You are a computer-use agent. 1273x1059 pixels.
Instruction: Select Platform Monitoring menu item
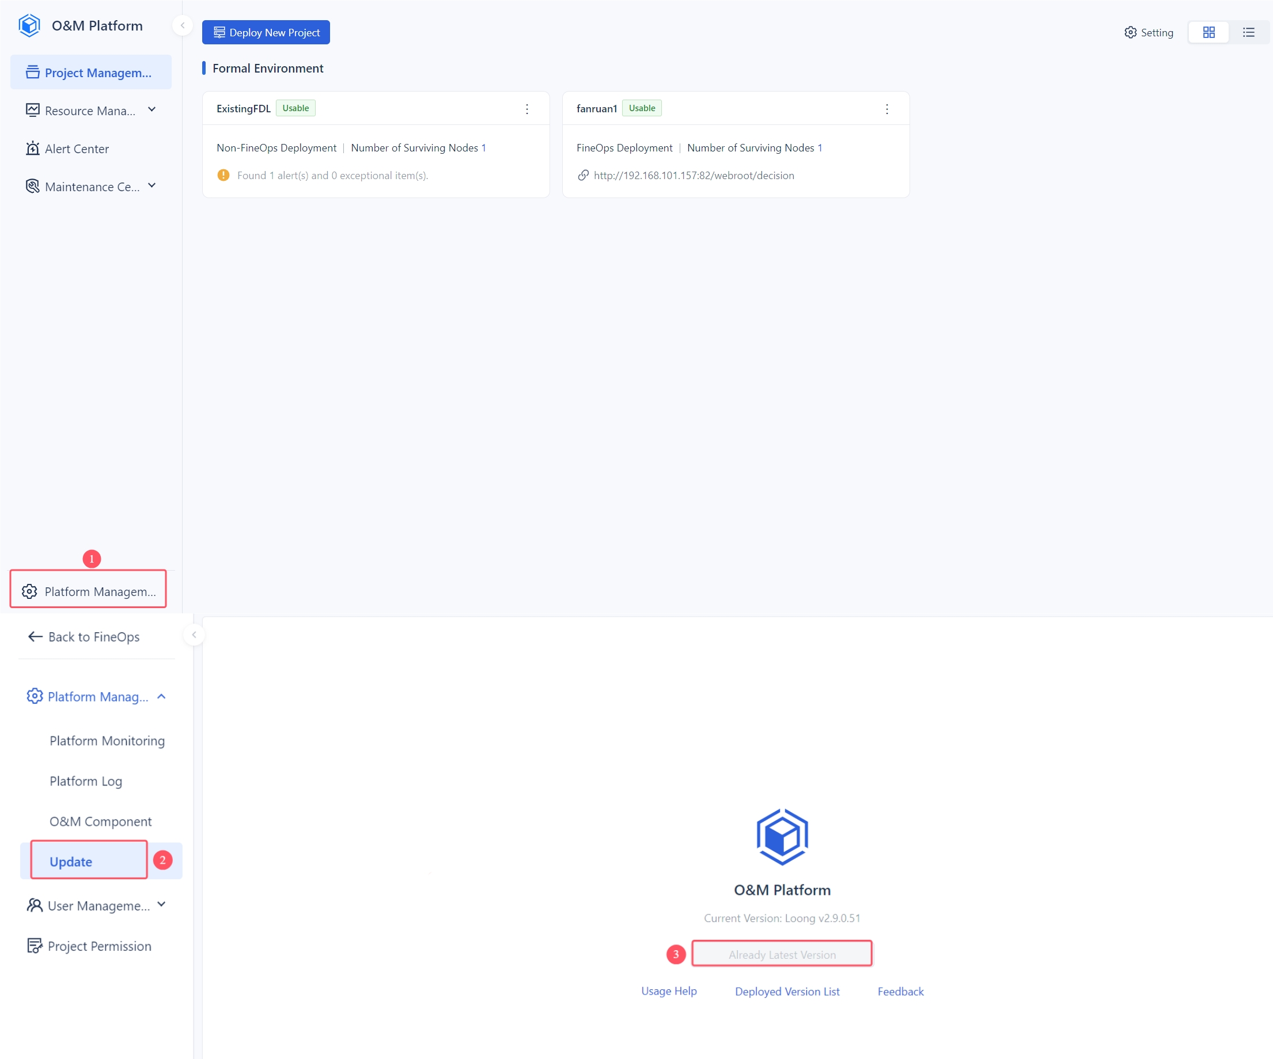(107, 741)
